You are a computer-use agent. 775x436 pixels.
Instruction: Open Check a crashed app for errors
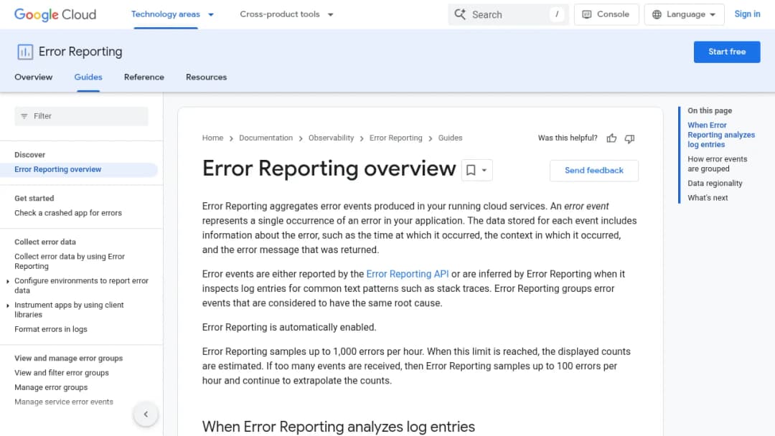[x=67, y=213]
